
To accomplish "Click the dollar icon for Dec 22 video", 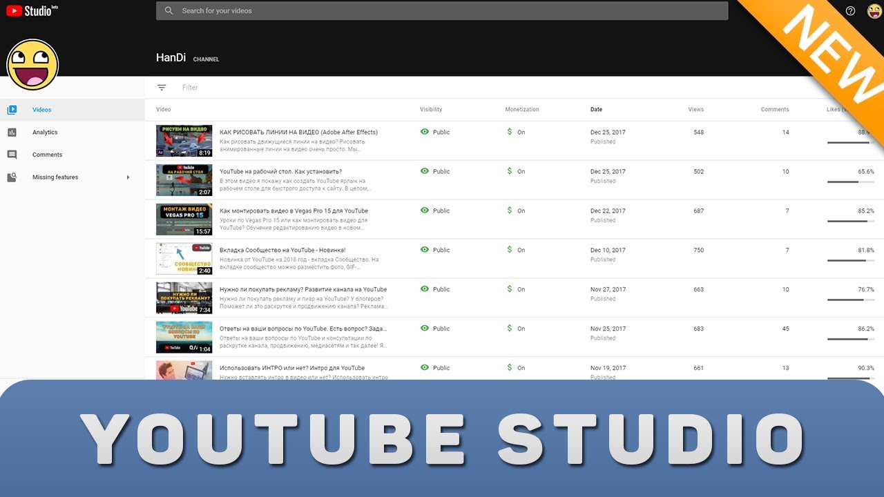I will 510,211.
